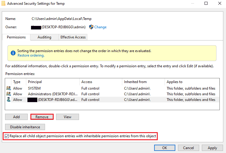Click the Administrators row group icon
The height and width of the screenshot is (153, 226).
pos(9,94)
